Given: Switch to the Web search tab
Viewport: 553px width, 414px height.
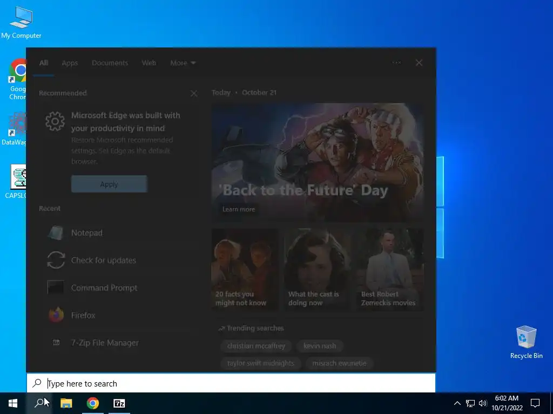Looking at the screenshot, I should (149, 63).
